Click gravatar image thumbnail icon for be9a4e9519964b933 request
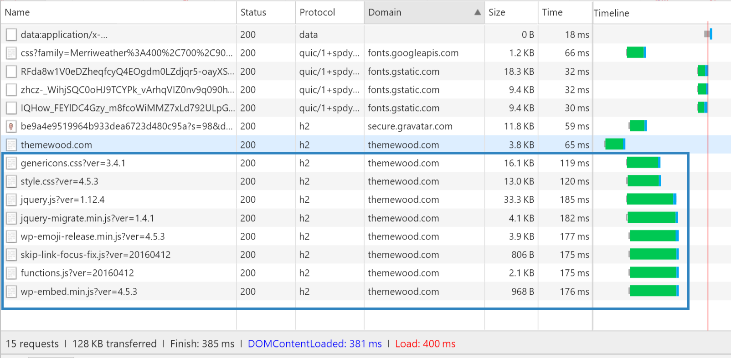This screenshot has height=359, width=731. click(11, 126)
